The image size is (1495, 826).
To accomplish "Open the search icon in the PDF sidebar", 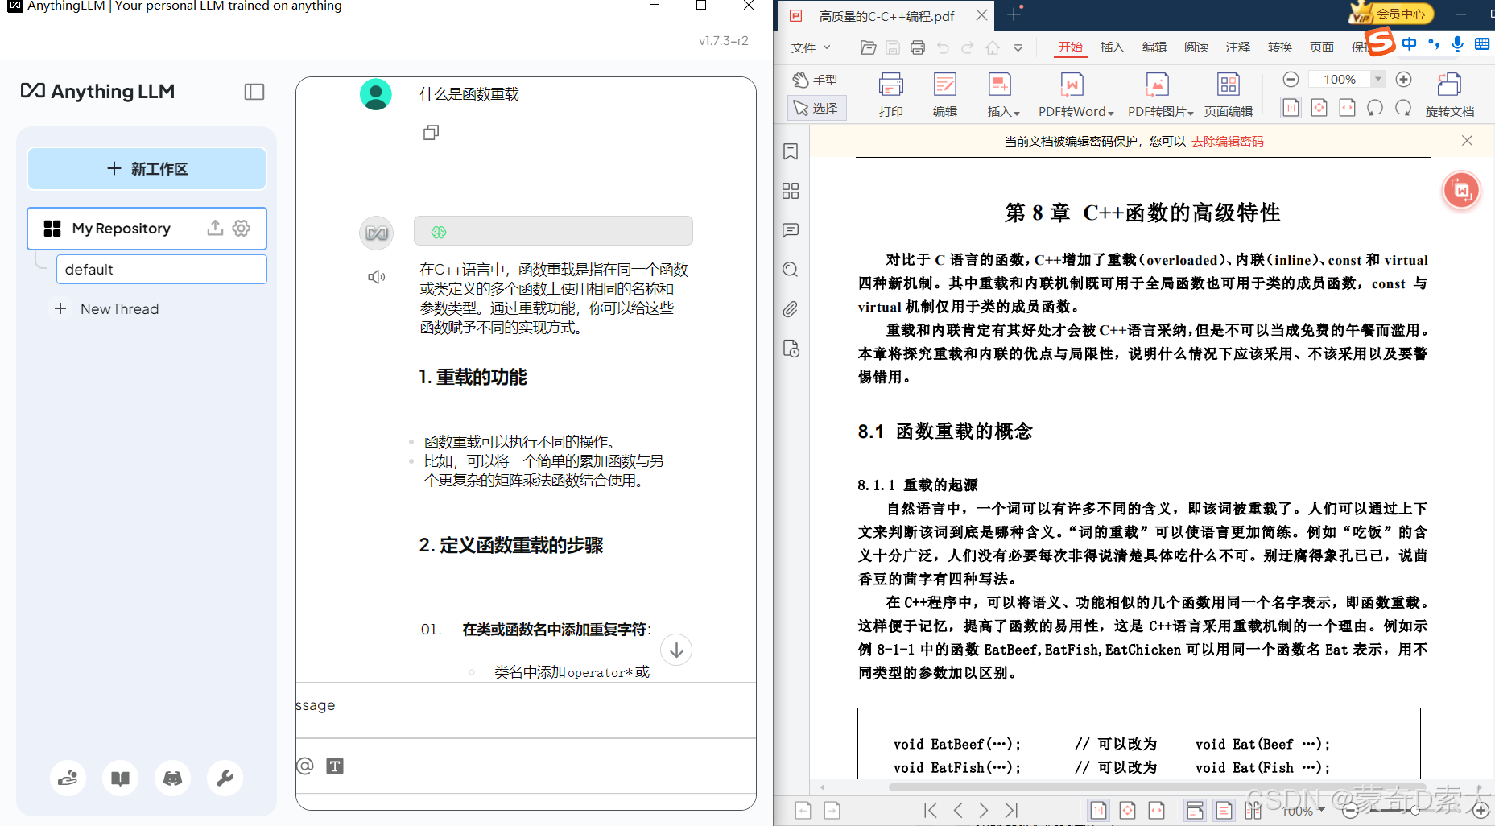I will [791, 270].
